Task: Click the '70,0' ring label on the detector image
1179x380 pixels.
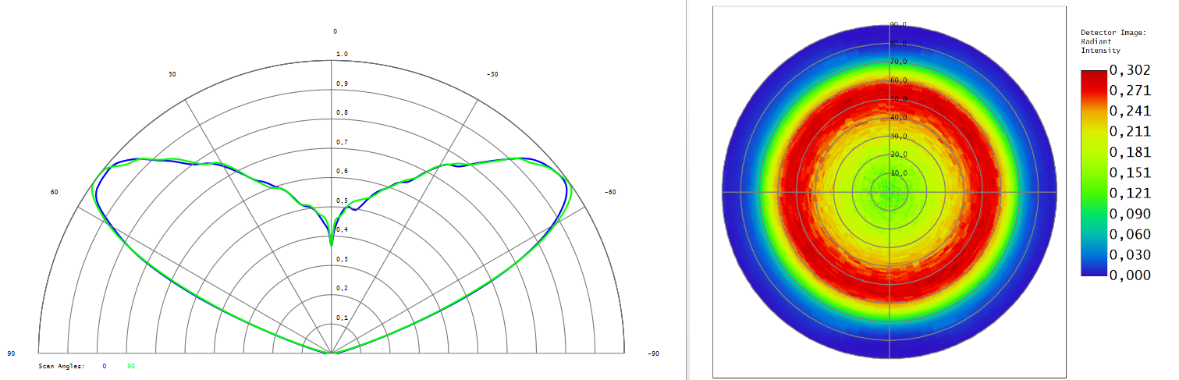Action: [x=899, y=62]
